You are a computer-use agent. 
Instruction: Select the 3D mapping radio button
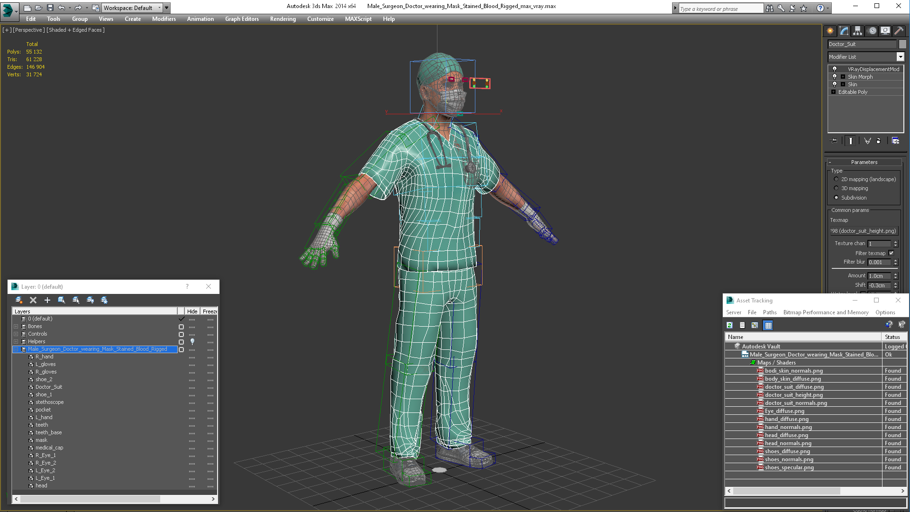[x=836, y=188]
